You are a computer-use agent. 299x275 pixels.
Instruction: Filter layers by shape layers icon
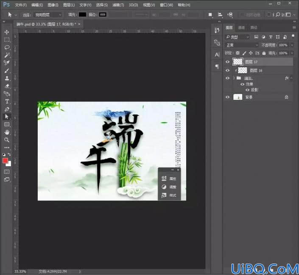[x=278, y=37]
